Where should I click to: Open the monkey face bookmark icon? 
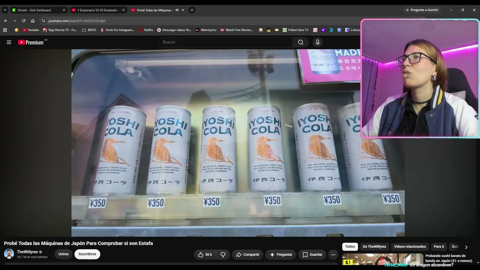coord(261,30)
